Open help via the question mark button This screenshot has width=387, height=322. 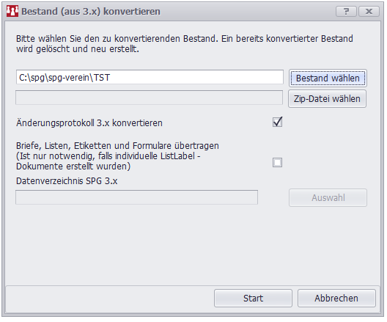346,11
